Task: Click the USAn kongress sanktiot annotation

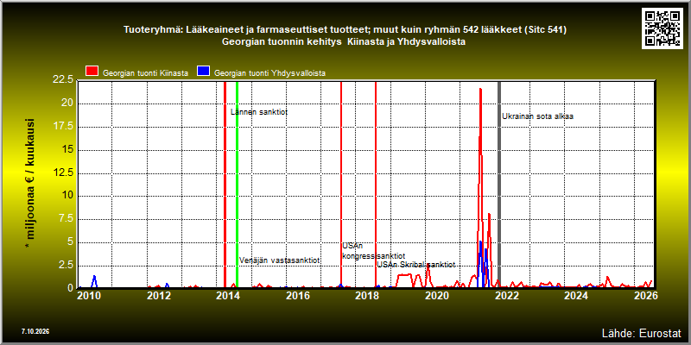Action: tap(374, 251)
